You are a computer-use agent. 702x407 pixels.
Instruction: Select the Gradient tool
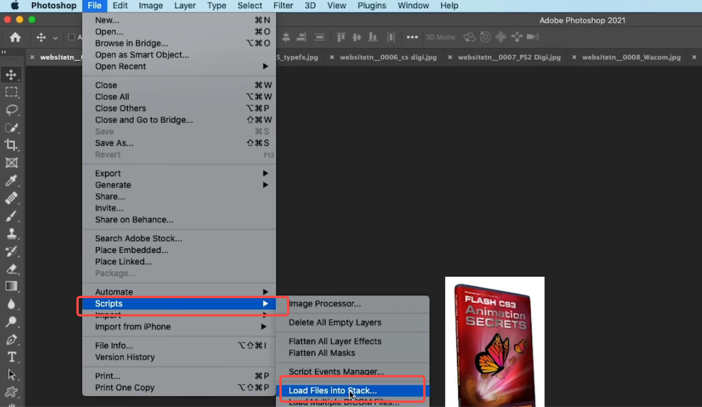(x=12, y=286)
